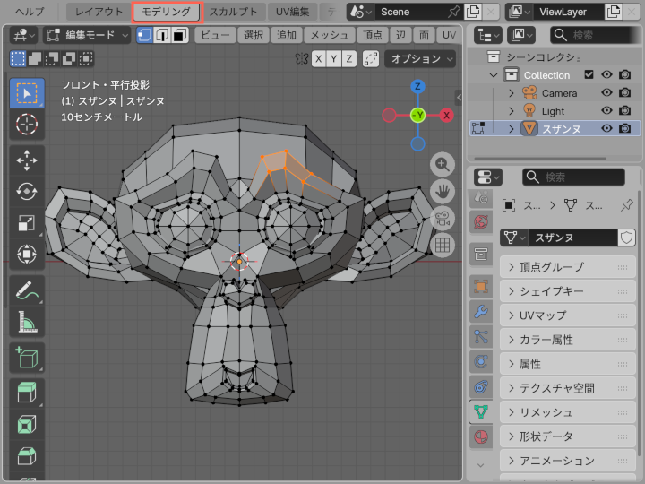The width and height of the screenshot is (645, 484).
Task: Toggle Z mirror axis button
Action: pos(348,59)
